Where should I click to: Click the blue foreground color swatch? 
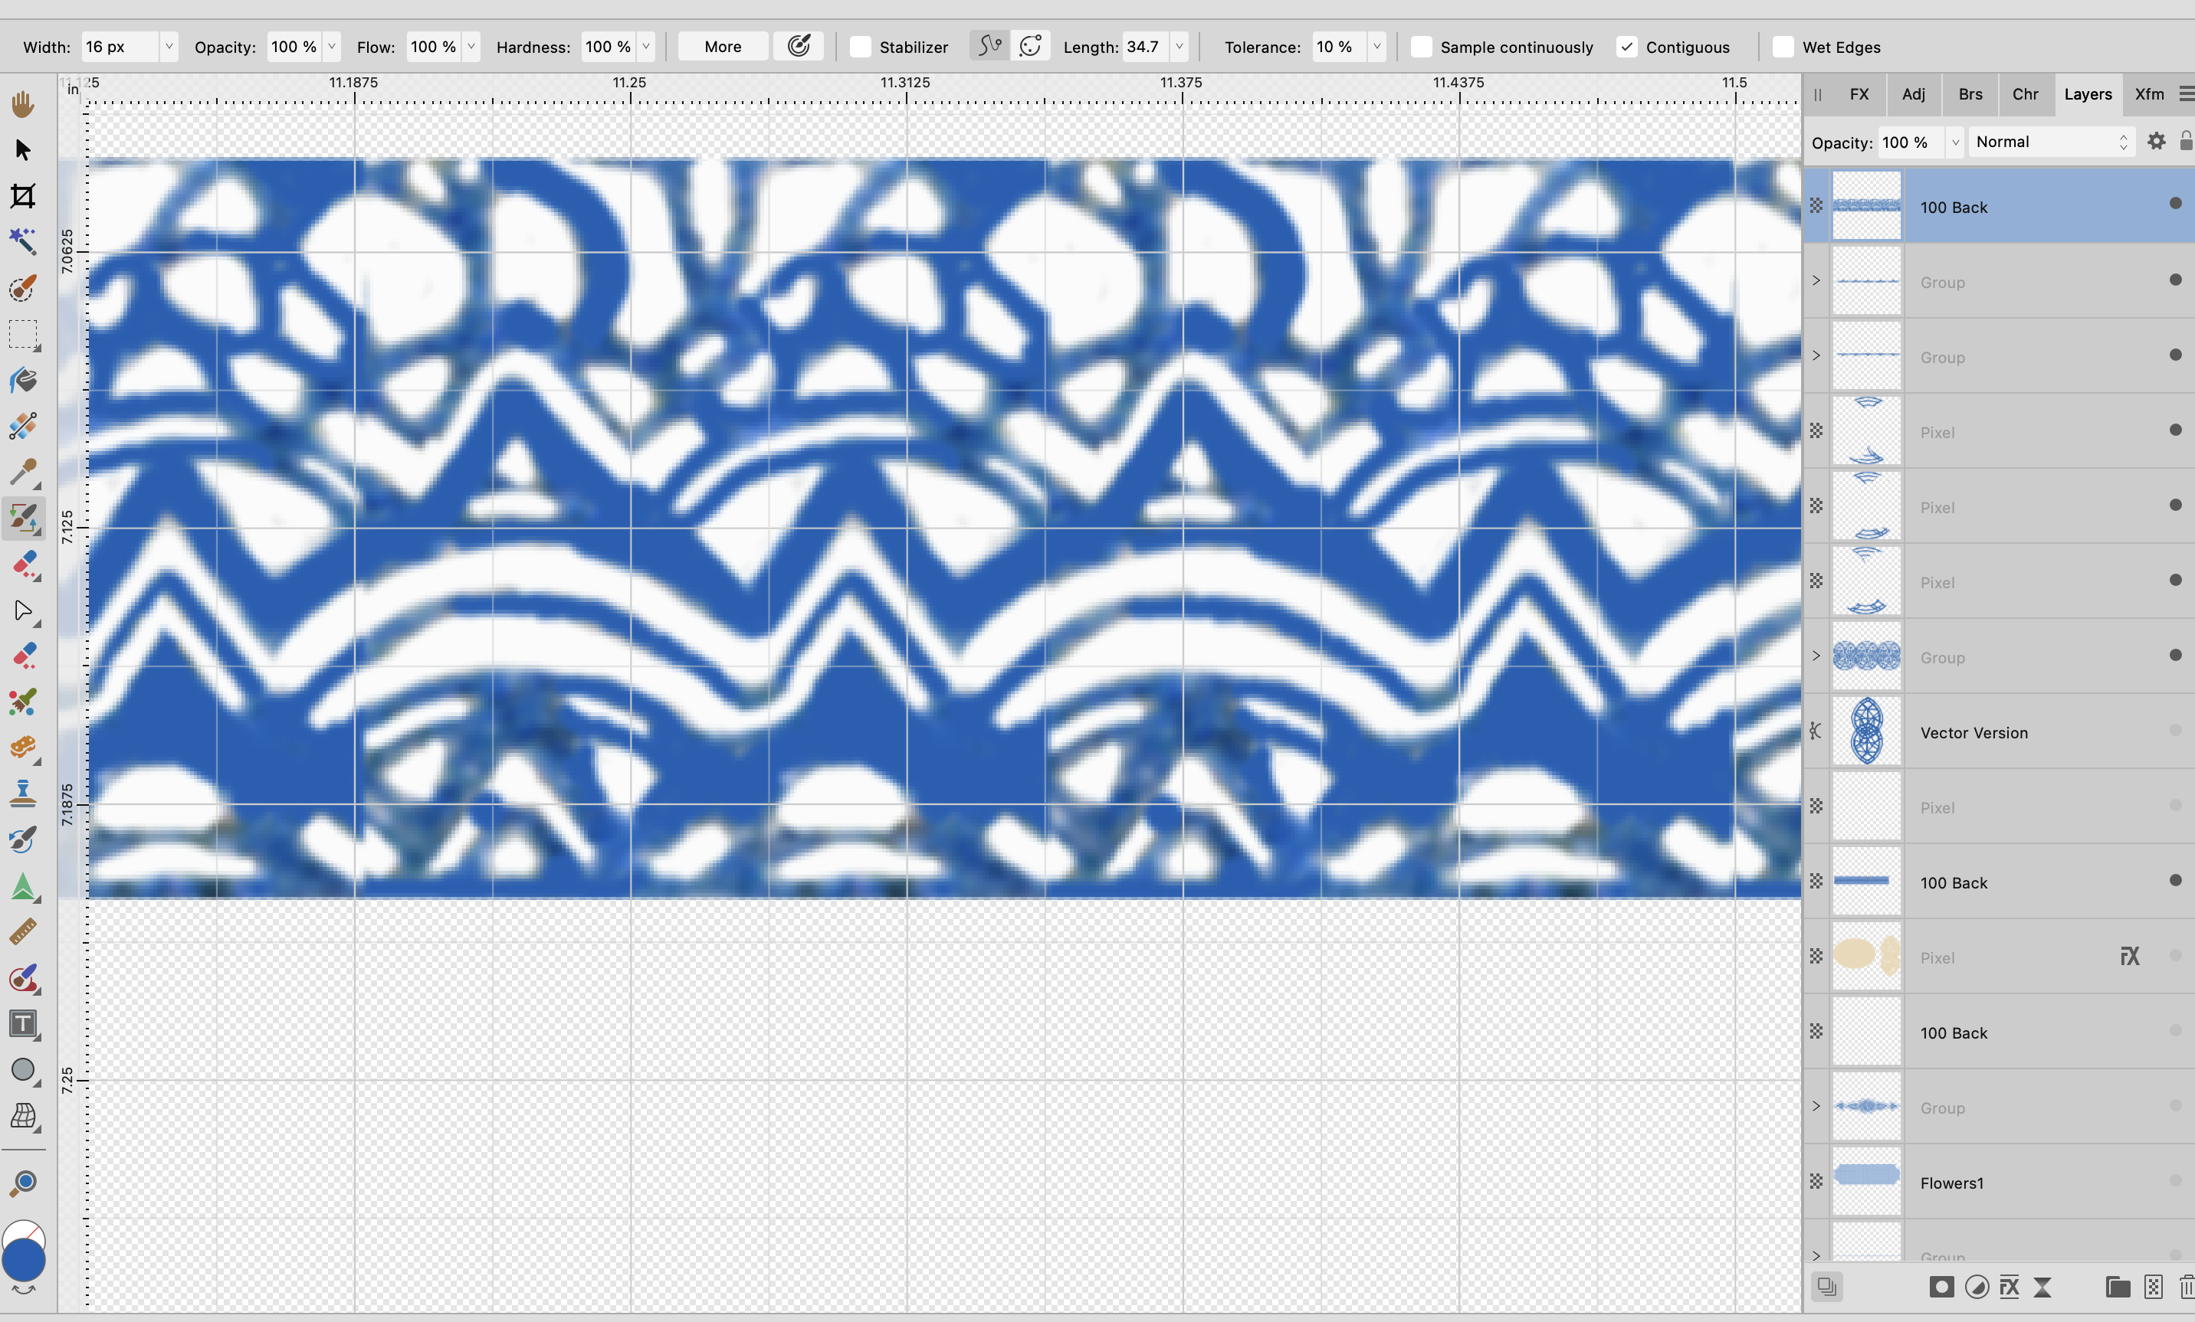pos(23,1261)
